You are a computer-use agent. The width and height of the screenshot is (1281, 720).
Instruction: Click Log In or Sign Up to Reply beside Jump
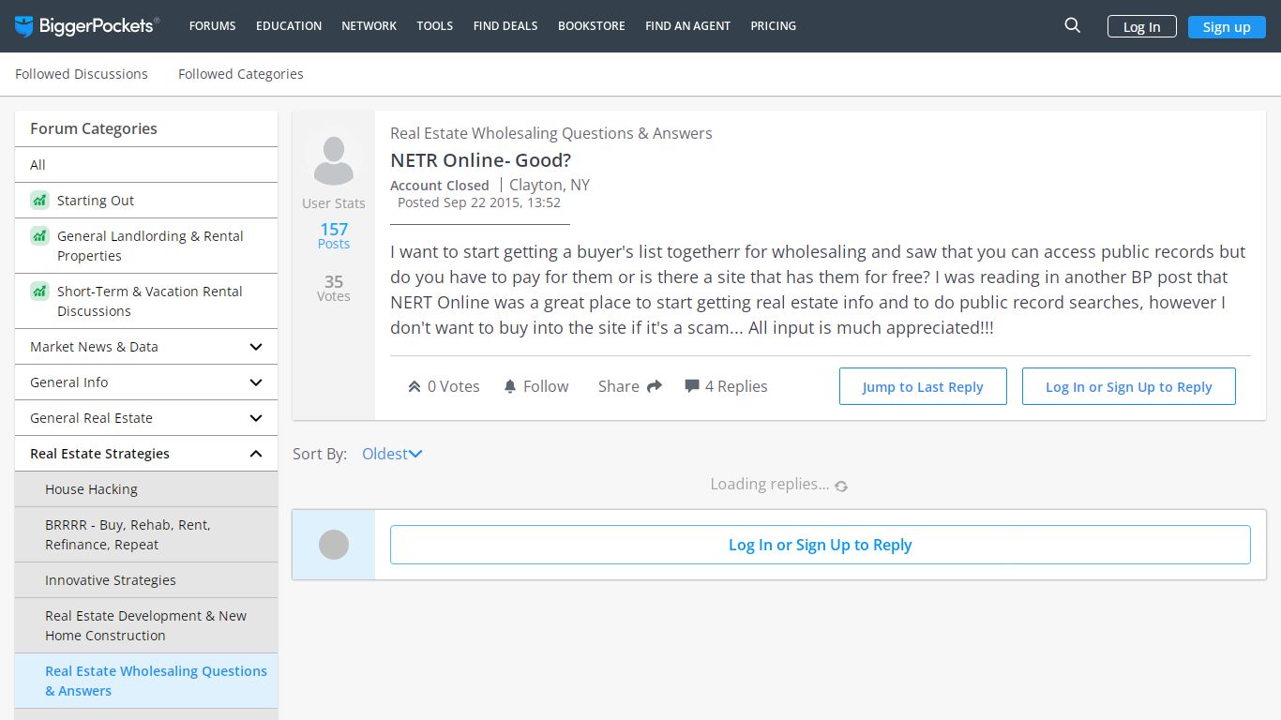(x=1128, y=386)
